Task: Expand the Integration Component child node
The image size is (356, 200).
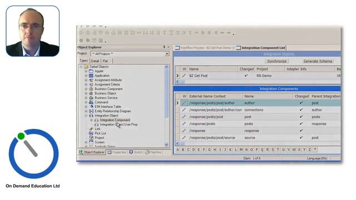Action: point(91,120)
